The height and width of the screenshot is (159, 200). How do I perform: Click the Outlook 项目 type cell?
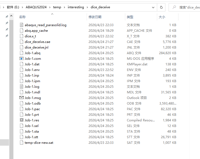(x=137, y=98)
